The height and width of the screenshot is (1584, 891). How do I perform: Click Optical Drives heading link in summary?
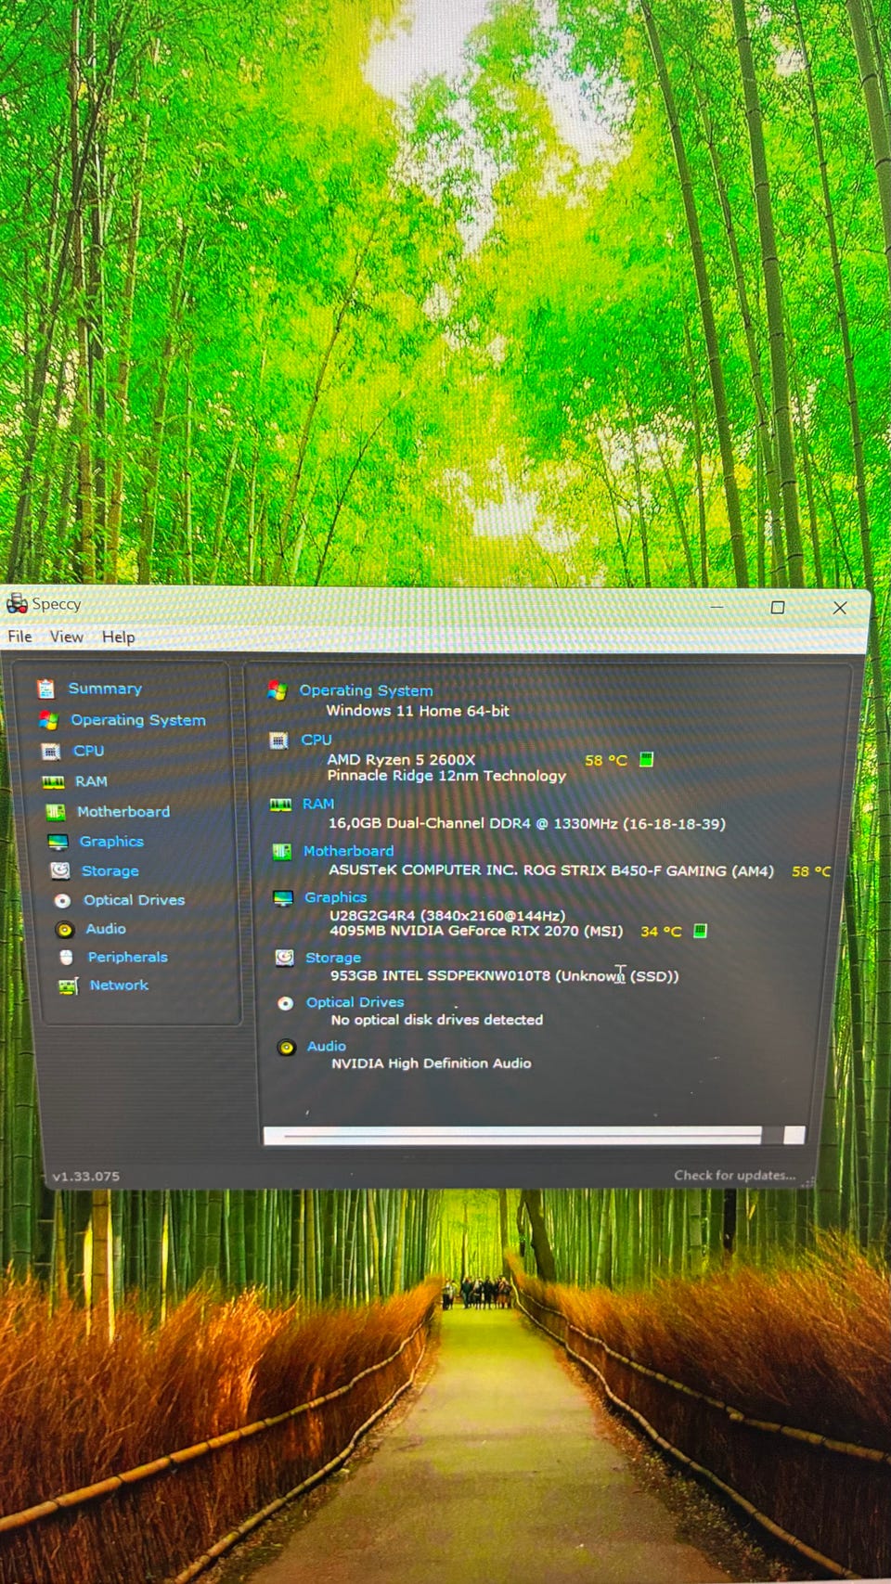[355, 1002]
